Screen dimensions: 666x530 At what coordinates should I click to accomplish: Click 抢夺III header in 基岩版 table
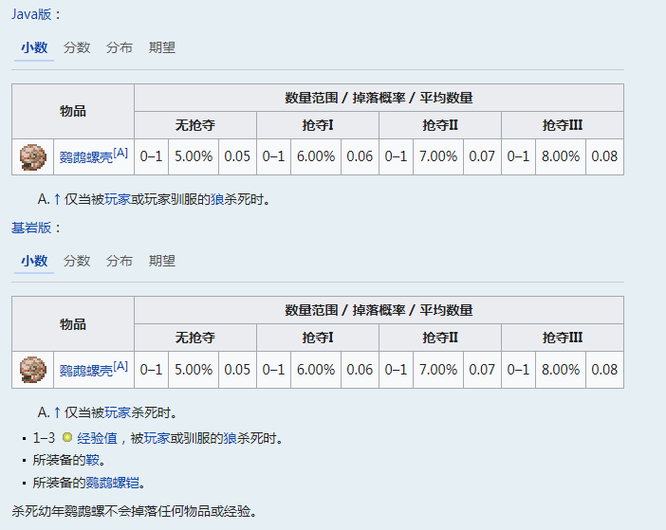point(563,338)
